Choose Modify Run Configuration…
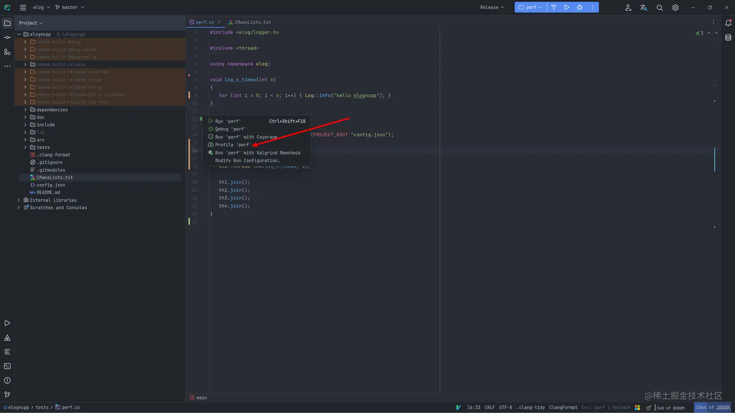The image size is (735, 413). (x=257, y=161)
